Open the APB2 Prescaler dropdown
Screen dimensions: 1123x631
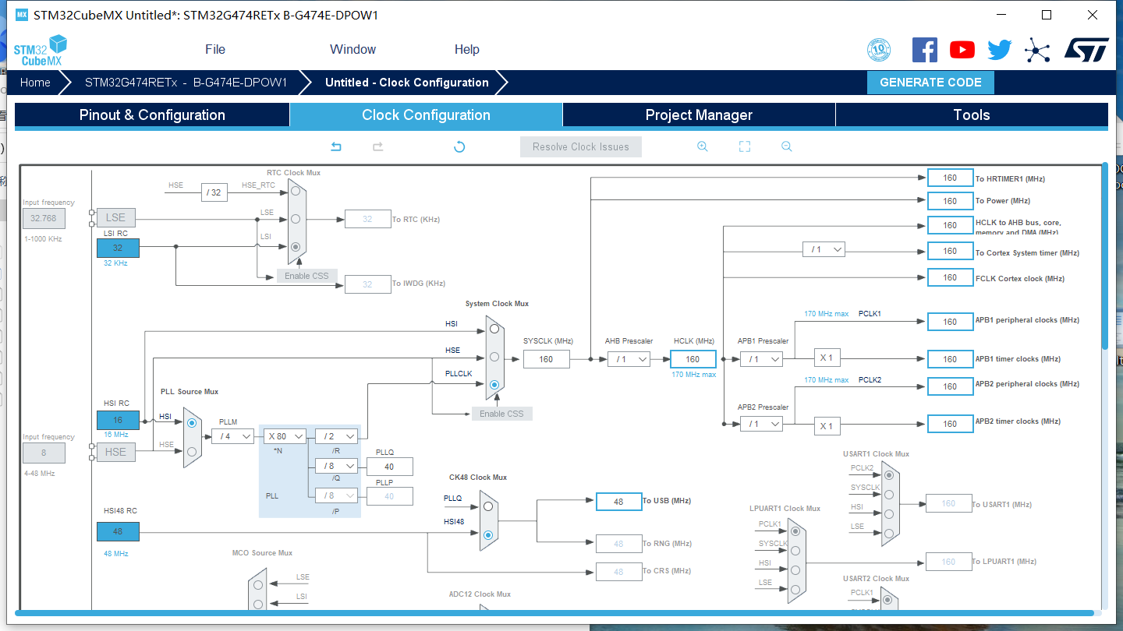[761, 424]
